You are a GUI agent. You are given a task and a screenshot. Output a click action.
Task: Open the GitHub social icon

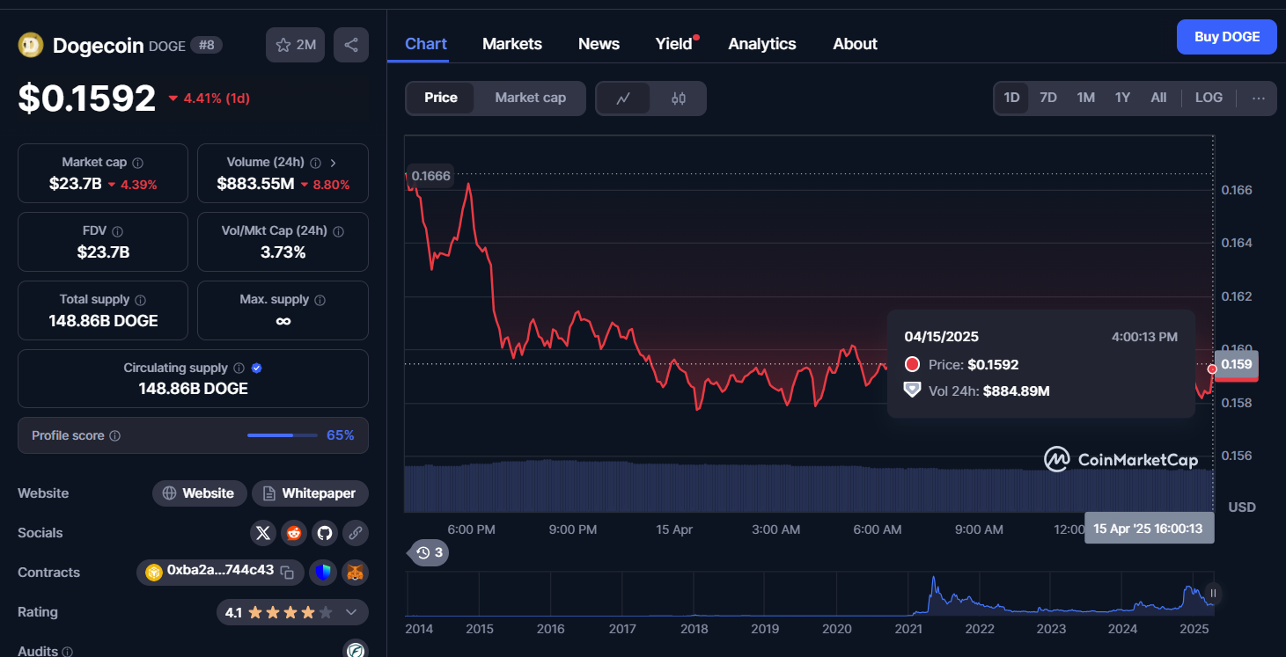coord(325,532)
